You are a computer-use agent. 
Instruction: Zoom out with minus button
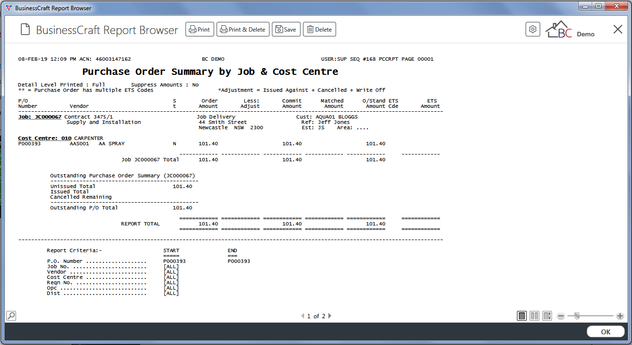point(561,316)
